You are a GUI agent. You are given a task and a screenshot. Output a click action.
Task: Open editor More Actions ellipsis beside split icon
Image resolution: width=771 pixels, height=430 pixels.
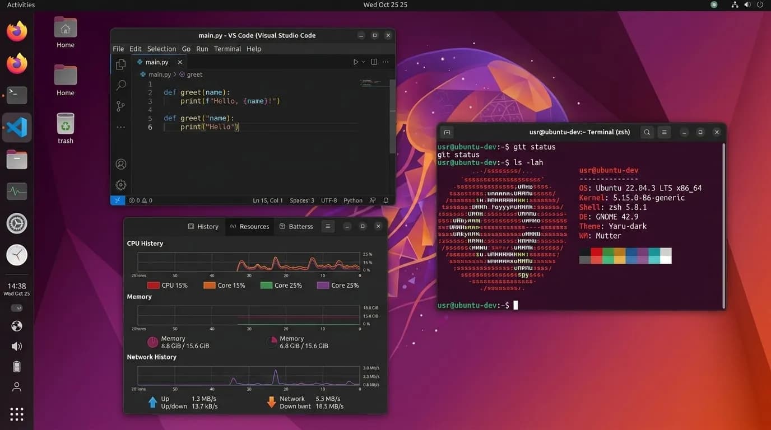tap(386, 62)
